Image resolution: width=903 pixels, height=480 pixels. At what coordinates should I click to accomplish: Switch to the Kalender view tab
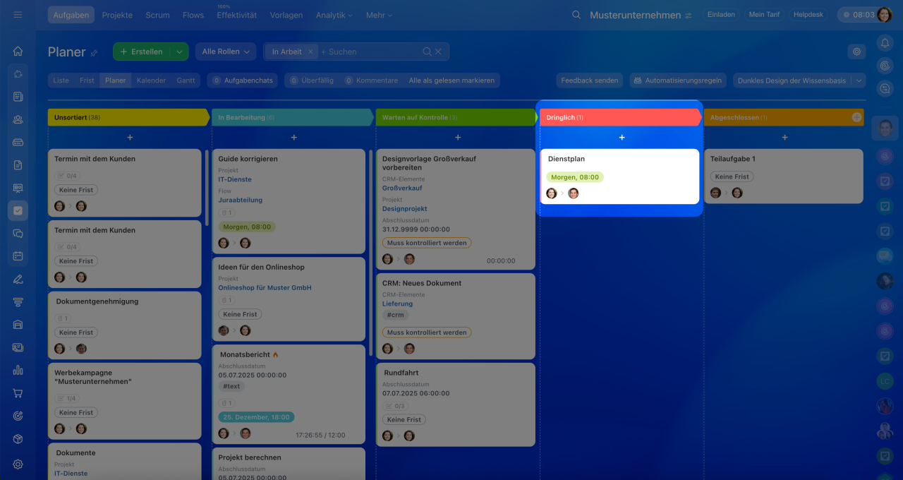[152, 80]
